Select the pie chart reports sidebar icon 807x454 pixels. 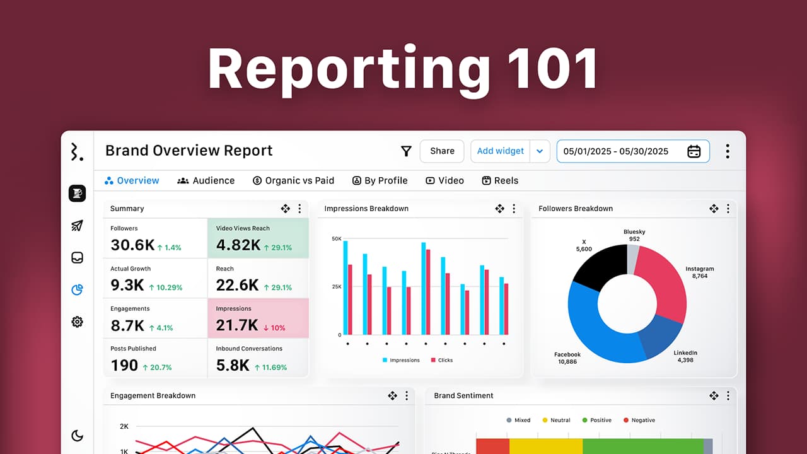(x=77, y=290)
